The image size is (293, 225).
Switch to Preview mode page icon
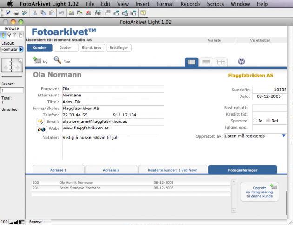click(20, 35)
